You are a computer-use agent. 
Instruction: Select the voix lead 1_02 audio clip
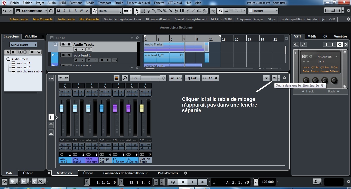(164, 58)
